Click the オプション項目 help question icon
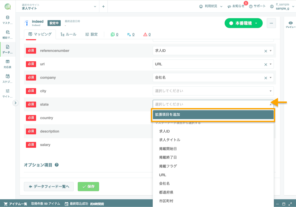This screenshot has height=207, width=296. [57, 165]
